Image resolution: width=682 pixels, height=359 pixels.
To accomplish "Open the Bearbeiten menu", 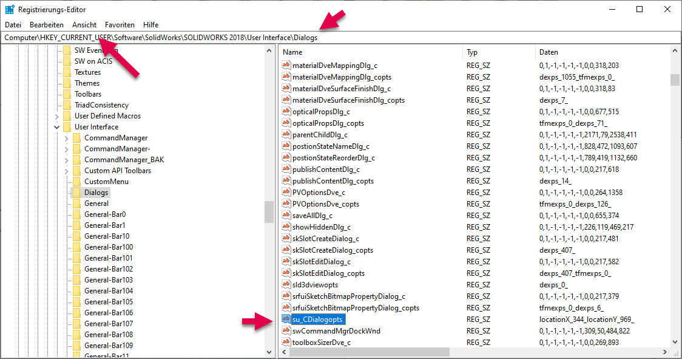I will (x=47, y=25).
